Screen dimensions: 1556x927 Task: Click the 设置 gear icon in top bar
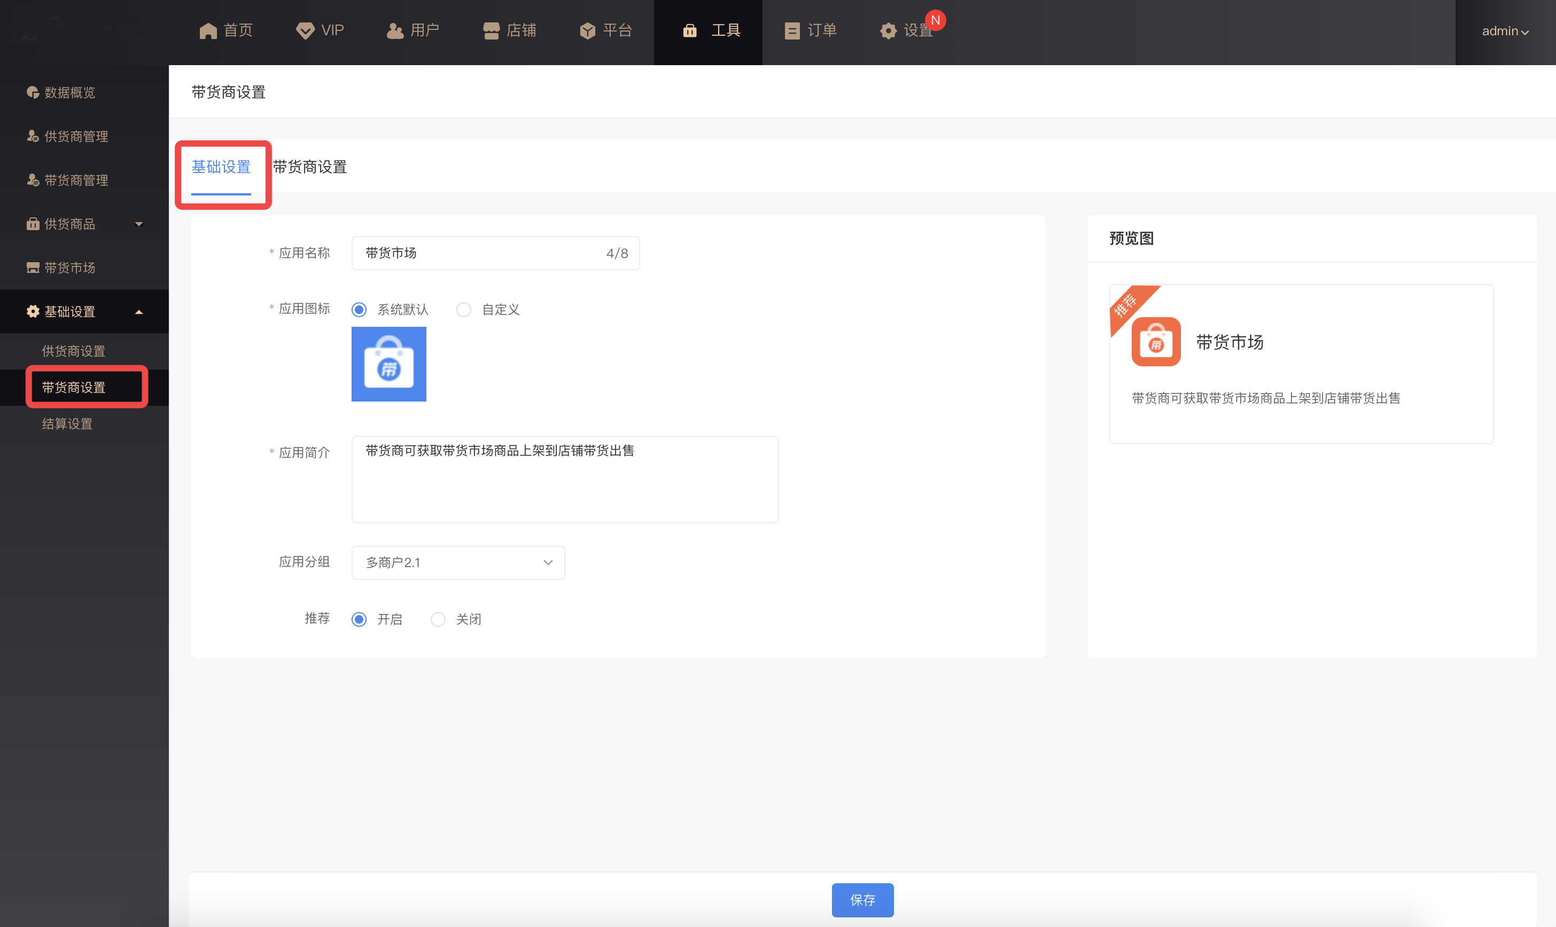point(888,30)
